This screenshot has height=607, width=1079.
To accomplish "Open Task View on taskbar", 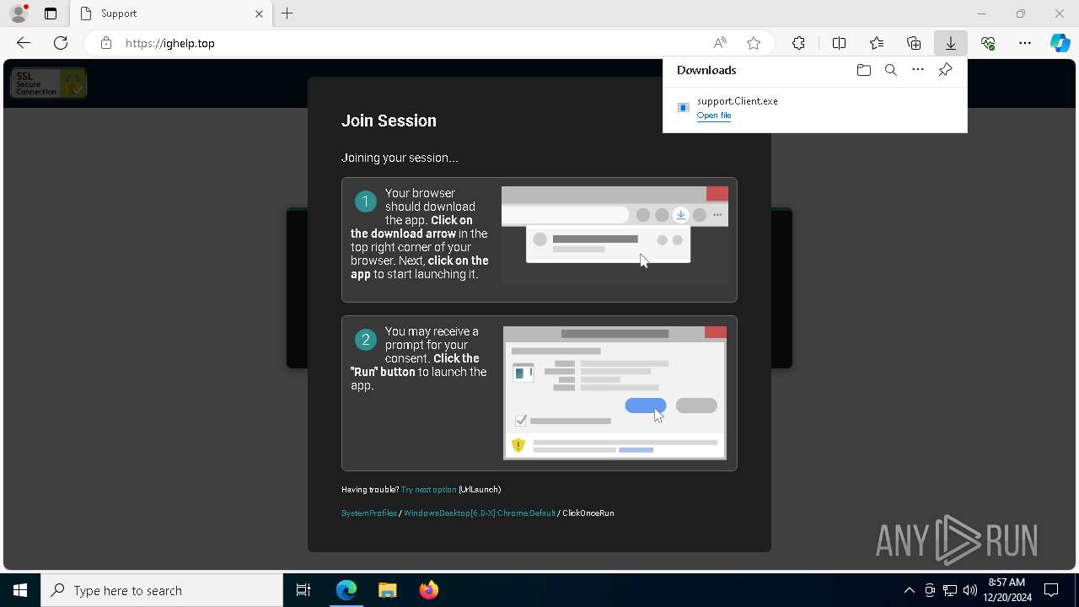I will (x=303, y=590).
